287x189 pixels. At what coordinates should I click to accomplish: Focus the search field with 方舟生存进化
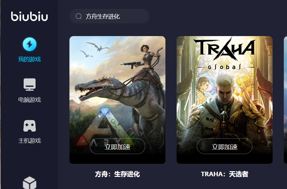point(109,16)
